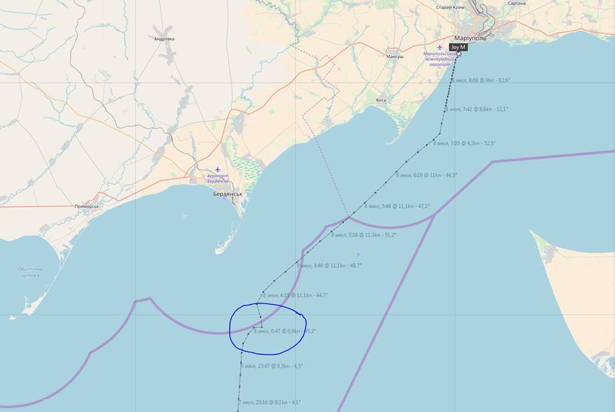
Task: Click the Бердянськ city label
Action: click(x=228, y=194)
